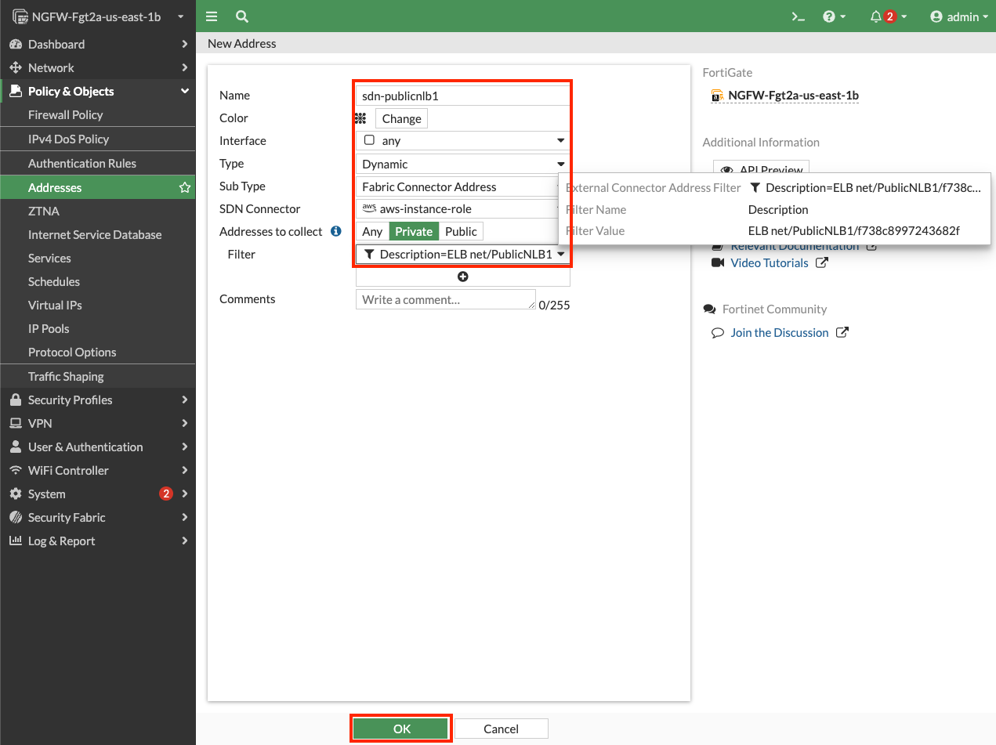Screen dimensions: 996x745
Task: Click the Change color button
Action: (x=401, y=118)
